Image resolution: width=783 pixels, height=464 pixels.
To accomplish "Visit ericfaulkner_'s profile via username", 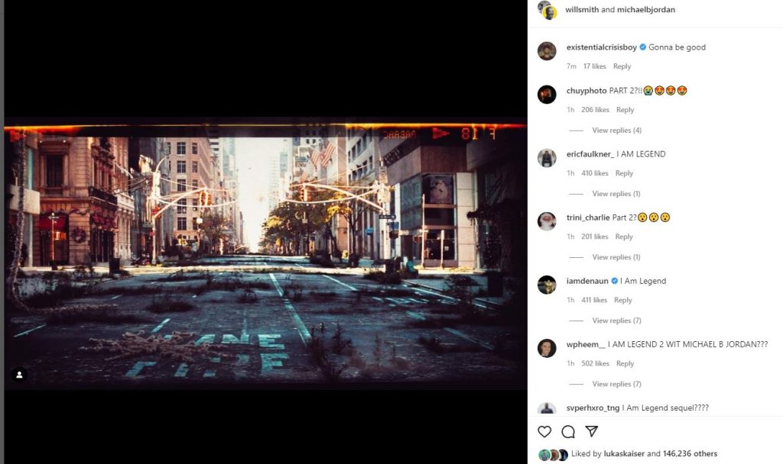I will click(x=590, y=154).
